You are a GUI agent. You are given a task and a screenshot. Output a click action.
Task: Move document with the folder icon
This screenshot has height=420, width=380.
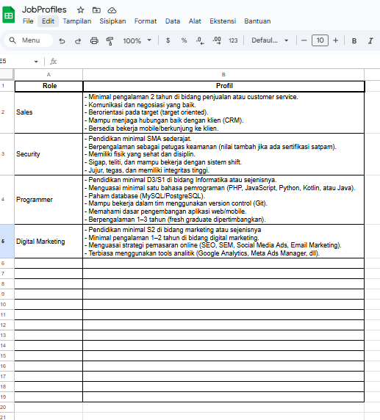tap(96, 10)
